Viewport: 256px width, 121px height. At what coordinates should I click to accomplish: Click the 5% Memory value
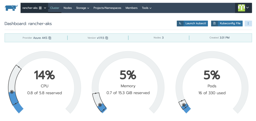[x=128, y=75]
